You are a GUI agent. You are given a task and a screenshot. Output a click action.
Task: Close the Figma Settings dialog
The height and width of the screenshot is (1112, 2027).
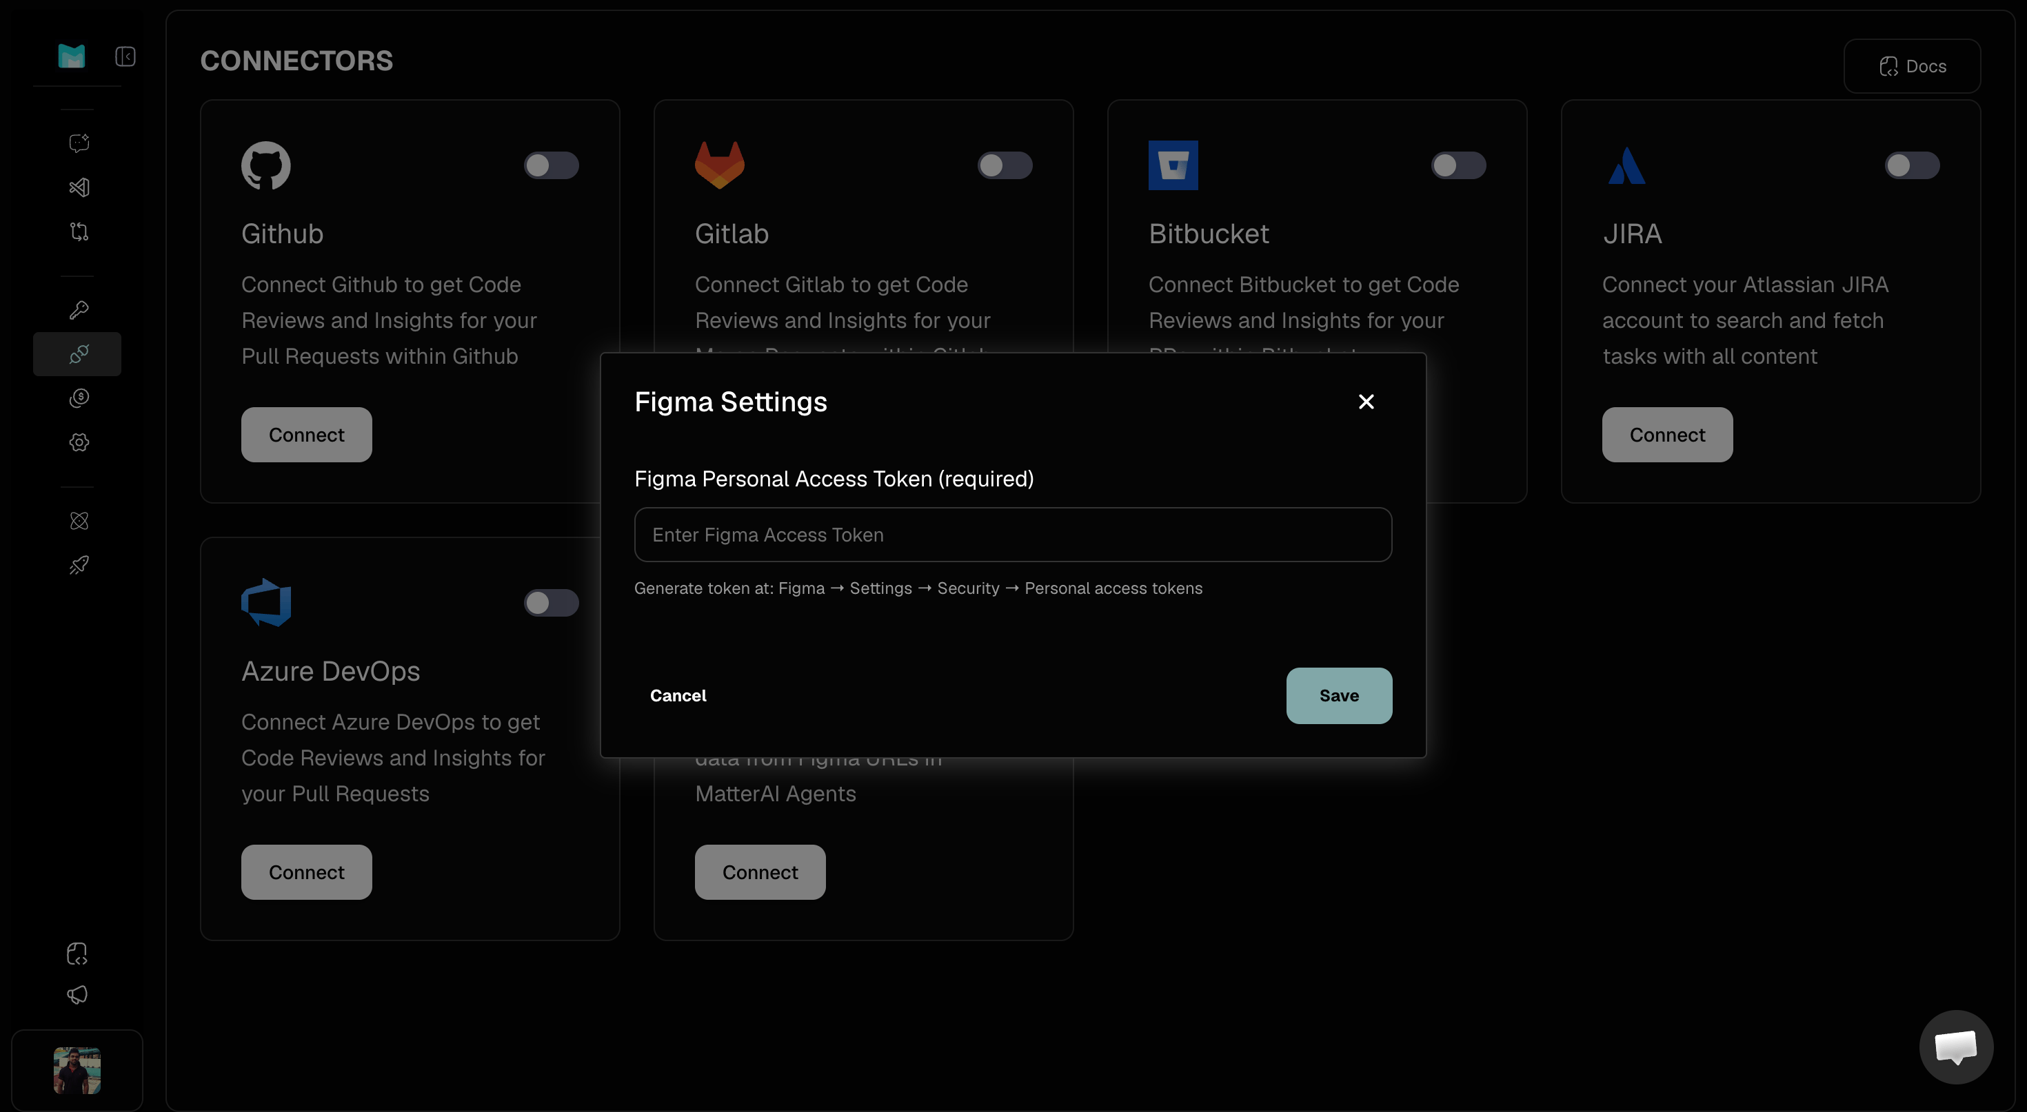tap(1366, 402)
